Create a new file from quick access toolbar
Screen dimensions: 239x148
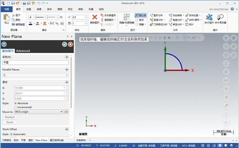8,3
